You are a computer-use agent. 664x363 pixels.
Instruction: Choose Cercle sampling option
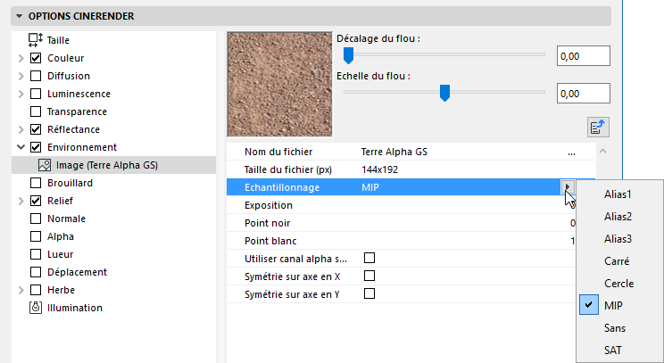click(620, 283)
